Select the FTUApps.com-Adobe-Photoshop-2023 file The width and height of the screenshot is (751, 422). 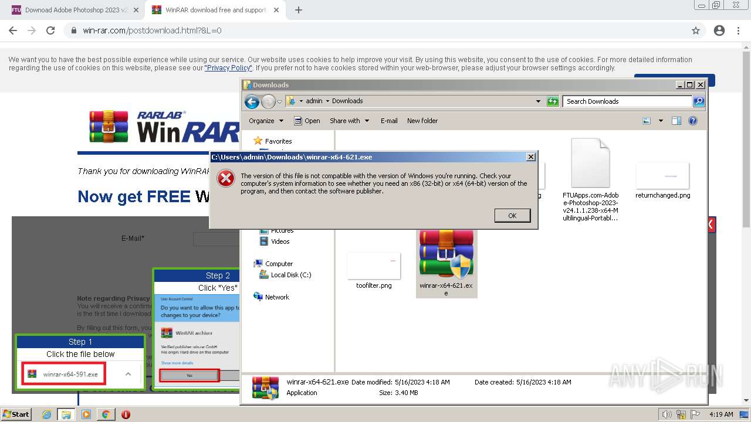[x=590, y=179]
